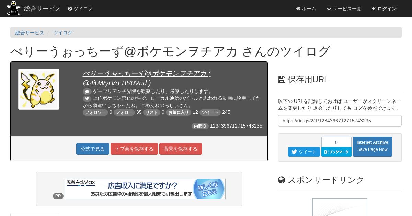The image size is (412, 216).
Task: Open the 総合サービス brand link in navbar
Action: coord(42,9)
